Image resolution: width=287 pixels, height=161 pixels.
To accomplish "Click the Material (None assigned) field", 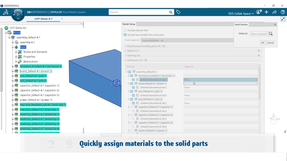I will [x=258, y=34].
